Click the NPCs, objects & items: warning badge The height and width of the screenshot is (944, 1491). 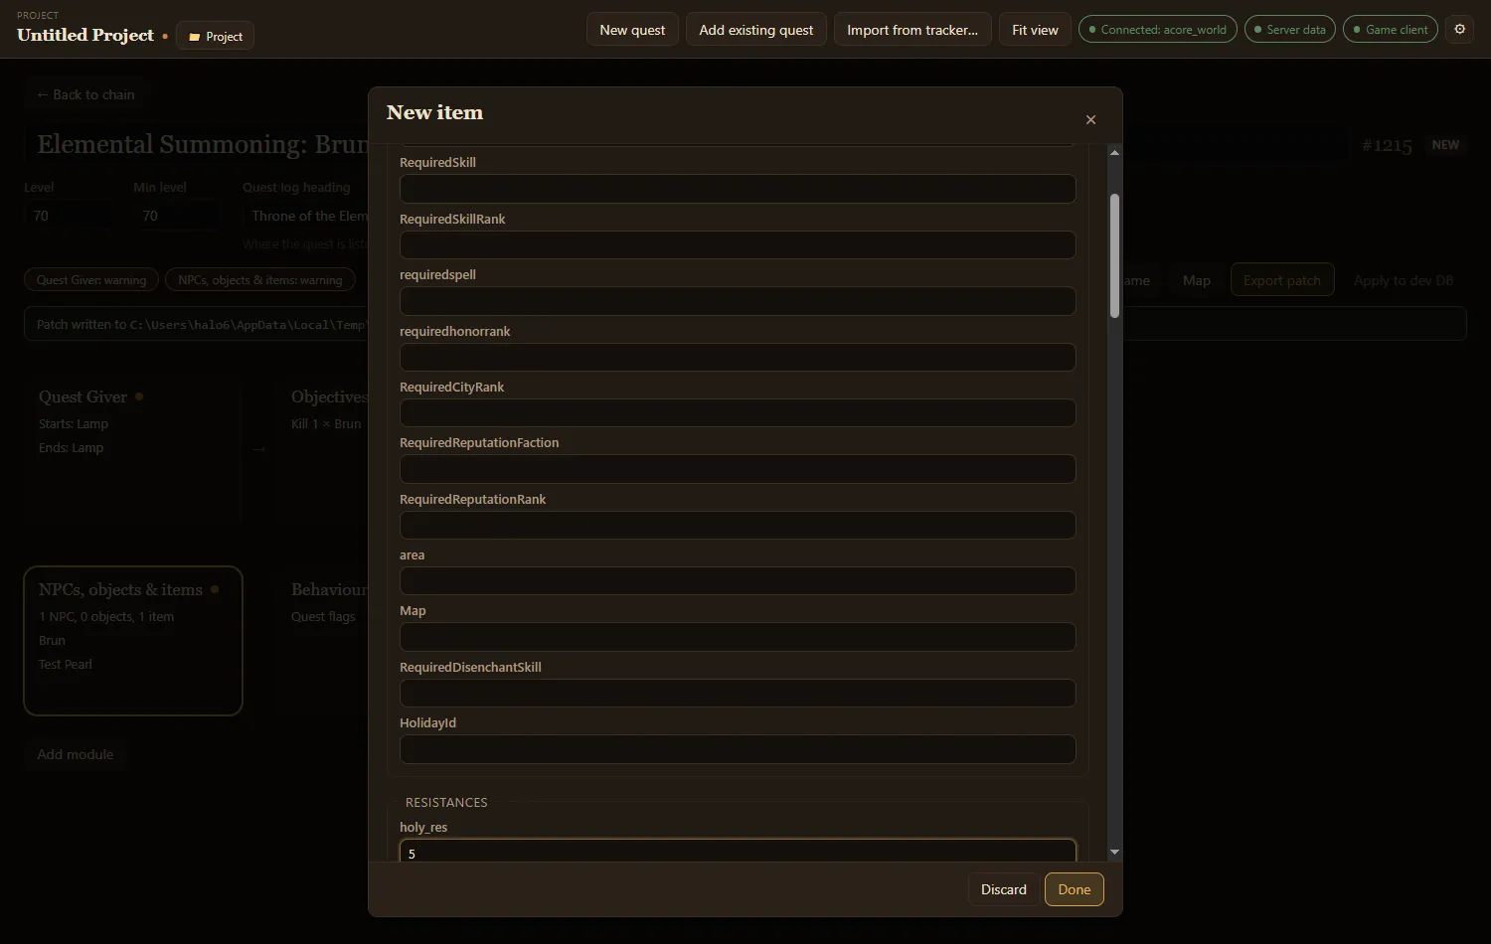point(260,280)
